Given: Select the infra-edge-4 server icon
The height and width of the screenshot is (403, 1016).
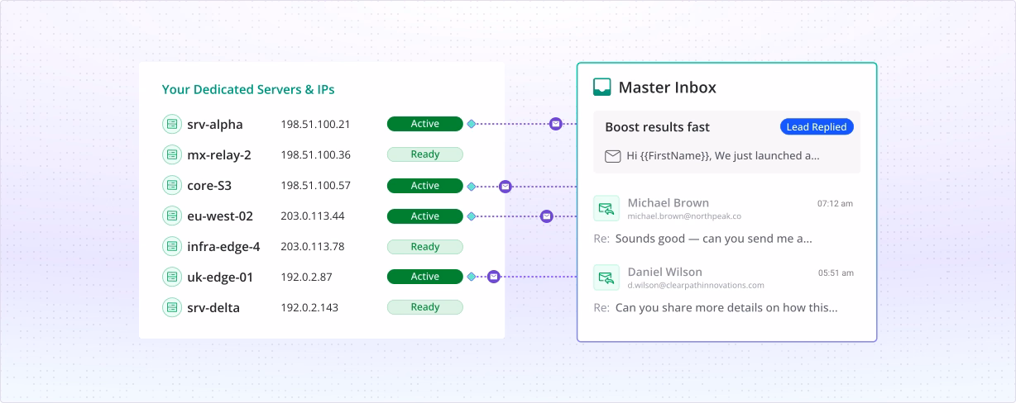Looking at the screenshot, I should (x=171, y=246).
